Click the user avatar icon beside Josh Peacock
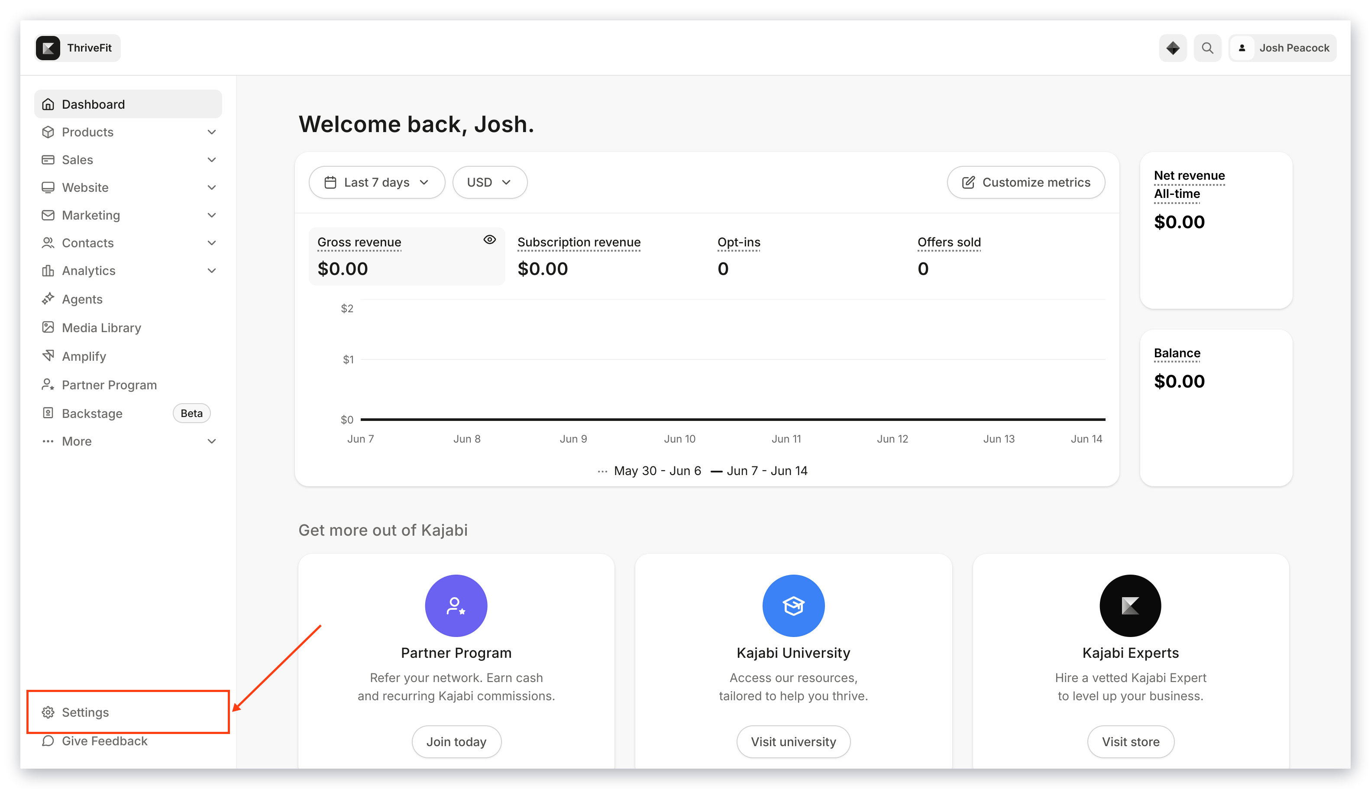Screen dimensions: 1371x789 (x=1242, y=48)
